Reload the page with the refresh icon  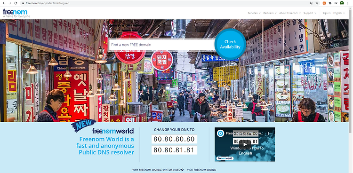16,3
